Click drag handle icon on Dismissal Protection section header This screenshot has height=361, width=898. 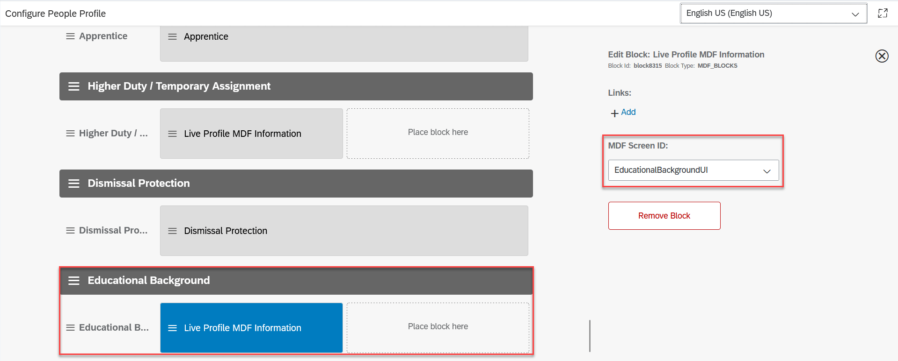point(74,184)
